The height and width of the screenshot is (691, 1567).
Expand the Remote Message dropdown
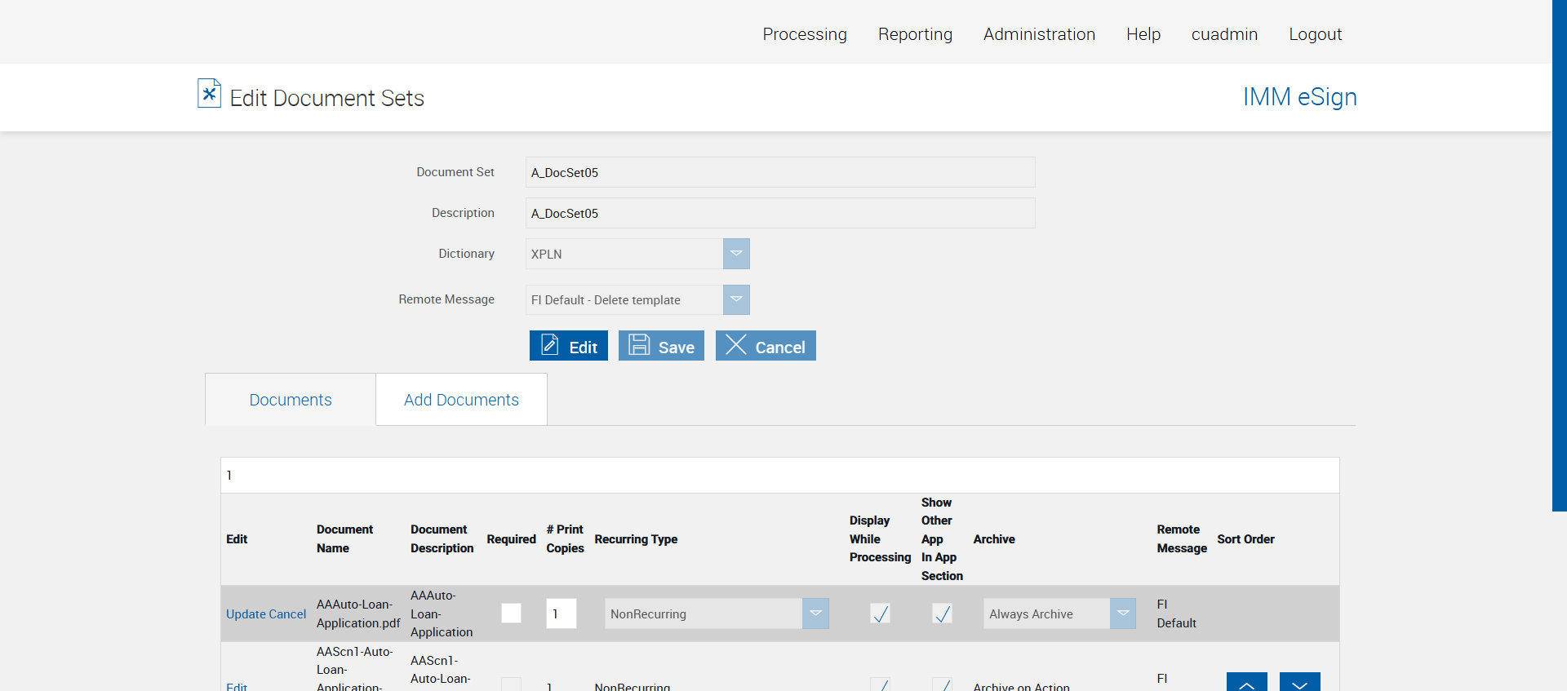(x=736, y=299)
